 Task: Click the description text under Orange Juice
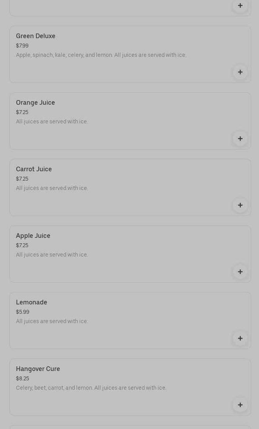pyautogui.click(x=52, y=121)
